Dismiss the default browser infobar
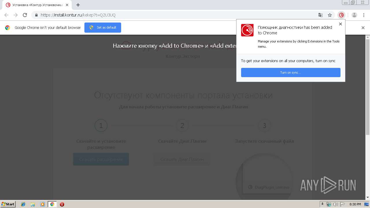This screenshot has height=208, width=370. click(363, 28)
